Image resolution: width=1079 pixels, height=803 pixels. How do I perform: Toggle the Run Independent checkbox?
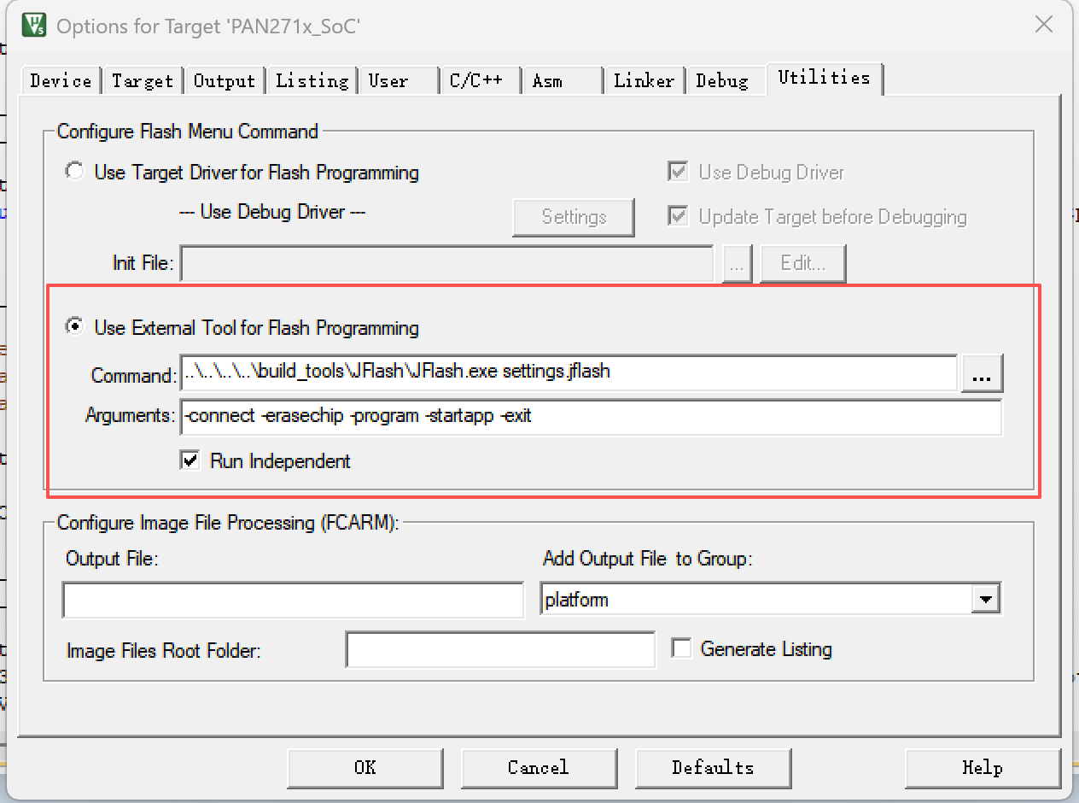coord(190,460)
